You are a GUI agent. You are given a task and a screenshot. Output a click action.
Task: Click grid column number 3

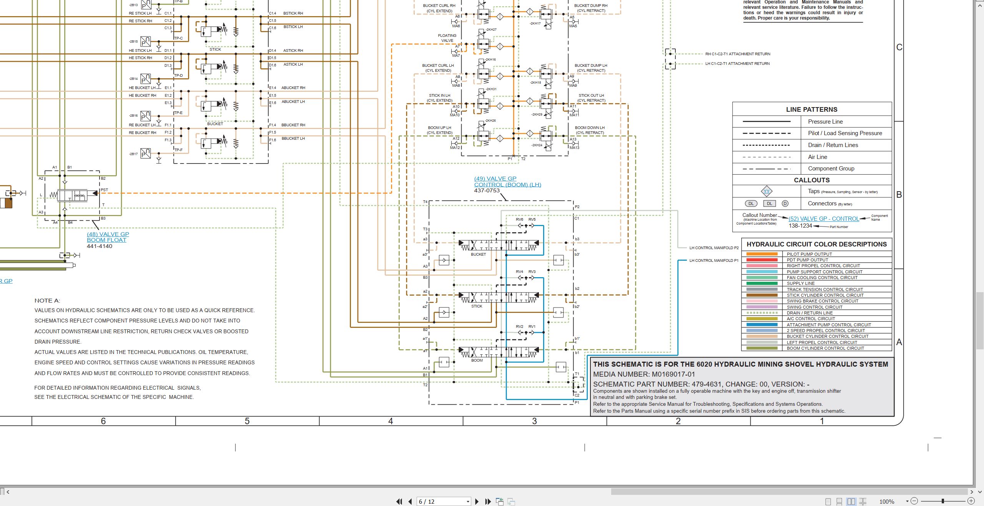[534, 421]
